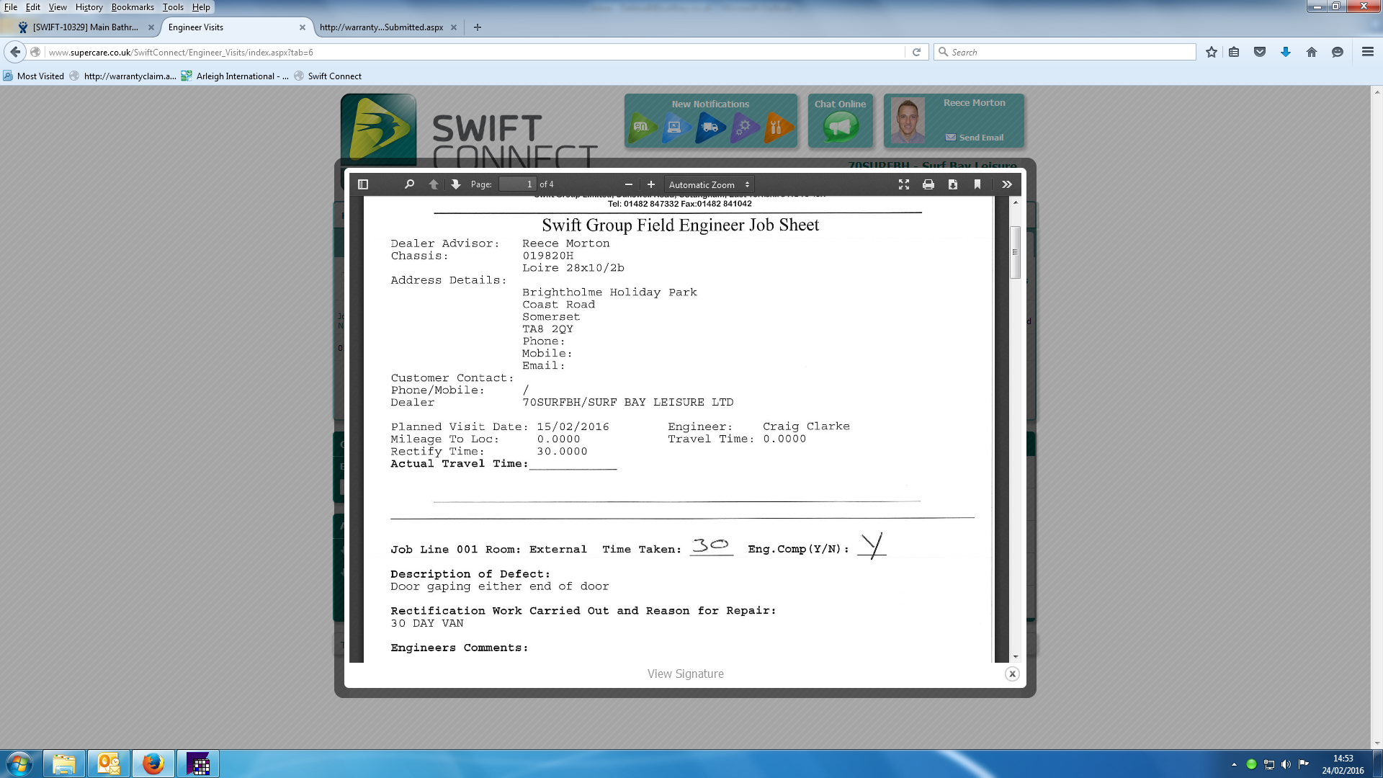Viewport: 1383px width, 778px height.
Task: Open the Automatic Zoom dropdown
Action: tap(709, 184)
